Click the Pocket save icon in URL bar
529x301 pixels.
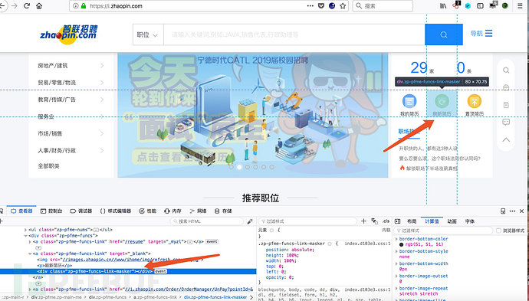point(321,5)
